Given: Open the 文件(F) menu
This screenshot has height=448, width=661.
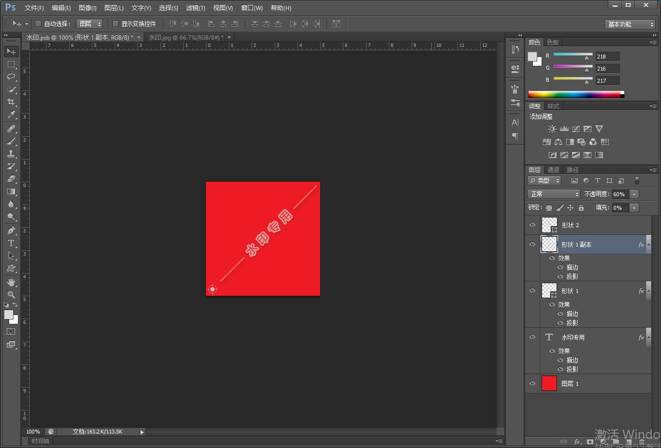Looking at the screenshot, I should click(x=34, y=8).
